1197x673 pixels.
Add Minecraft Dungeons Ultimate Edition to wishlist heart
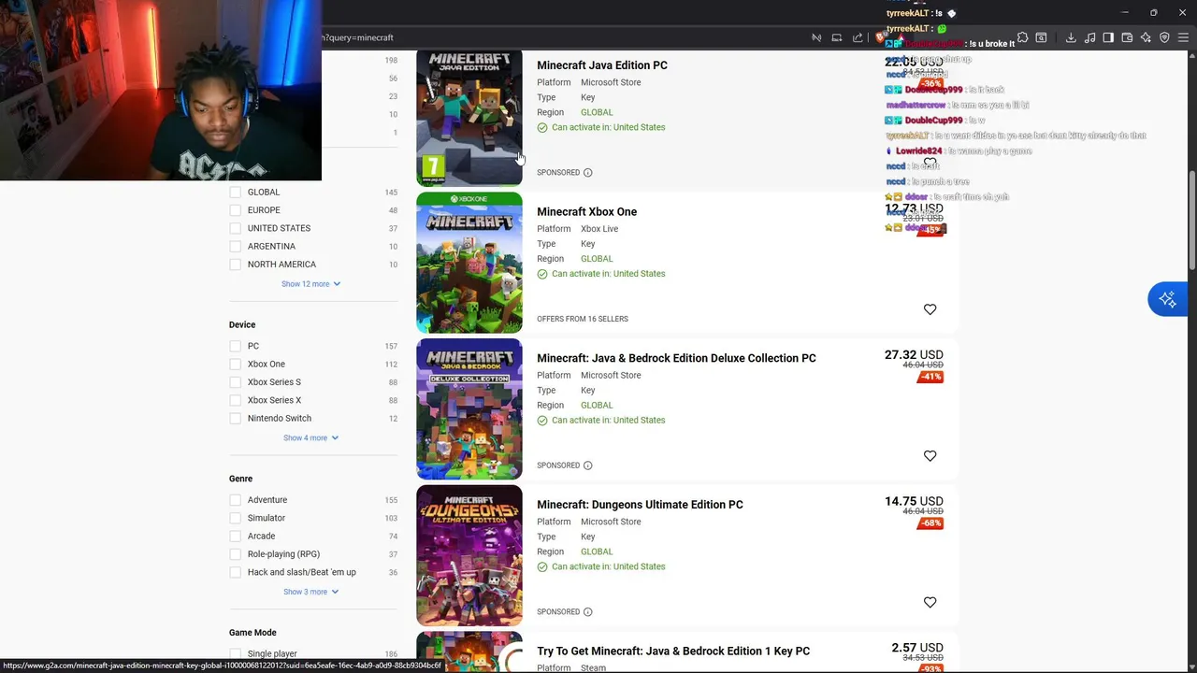(930, 603)
